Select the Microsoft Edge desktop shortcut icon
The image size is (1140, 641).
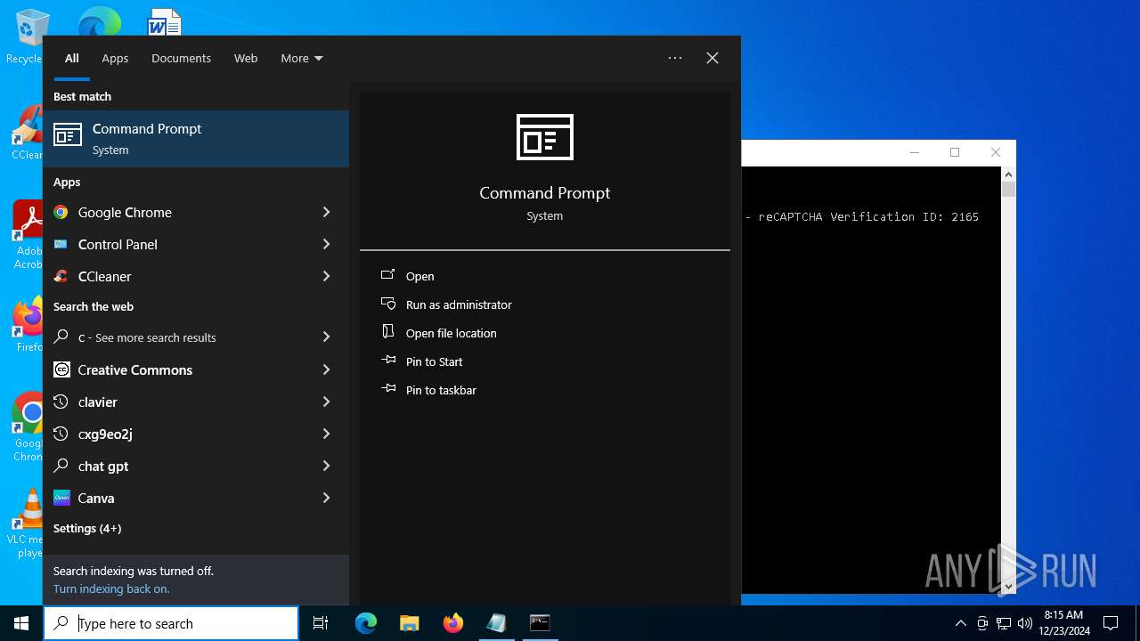[x=99, y=21]
